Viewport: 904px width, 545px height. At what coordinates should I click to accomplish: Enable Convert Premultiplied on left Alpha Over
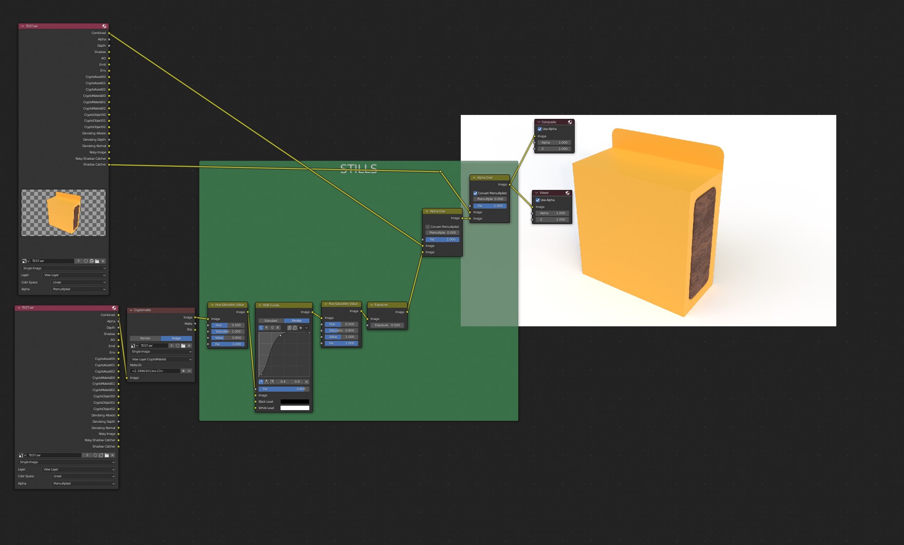(x=428, y=227)
